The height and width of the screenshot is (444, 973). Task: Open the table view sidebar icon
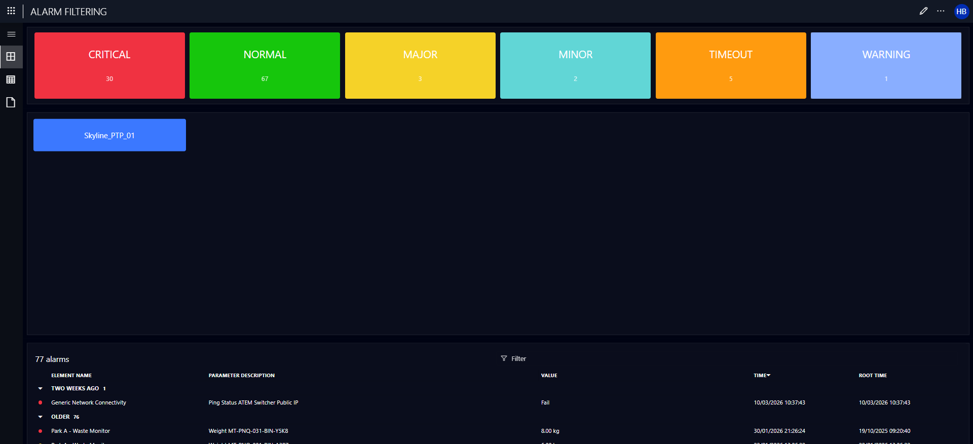pos(11,79)
